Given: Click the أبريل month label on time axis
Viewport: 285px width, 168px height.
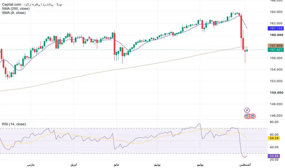Looking at the screenshot, I should (74, 165).
